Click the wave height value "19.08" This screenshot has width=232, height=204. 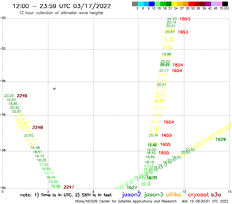point(35,148)
